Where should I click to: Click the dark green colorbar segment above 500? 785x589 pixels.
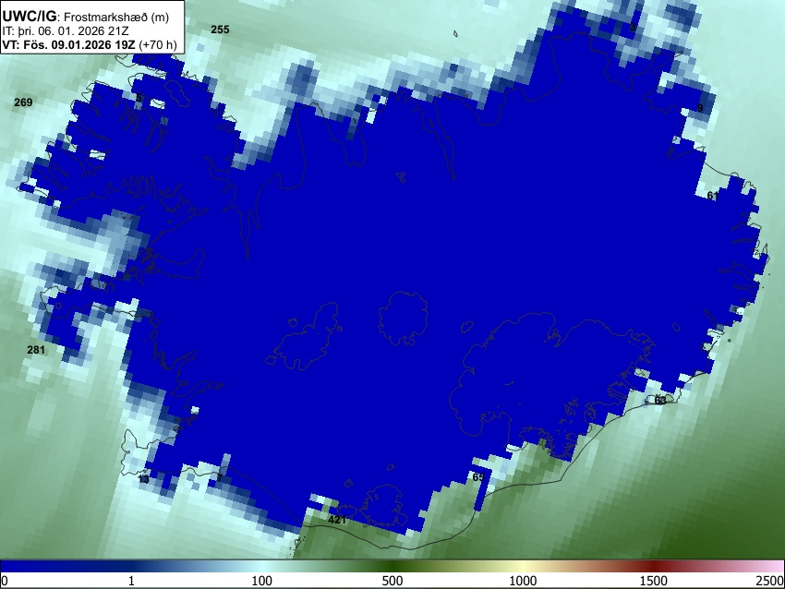pyautogui.click(x=392, y=567)
